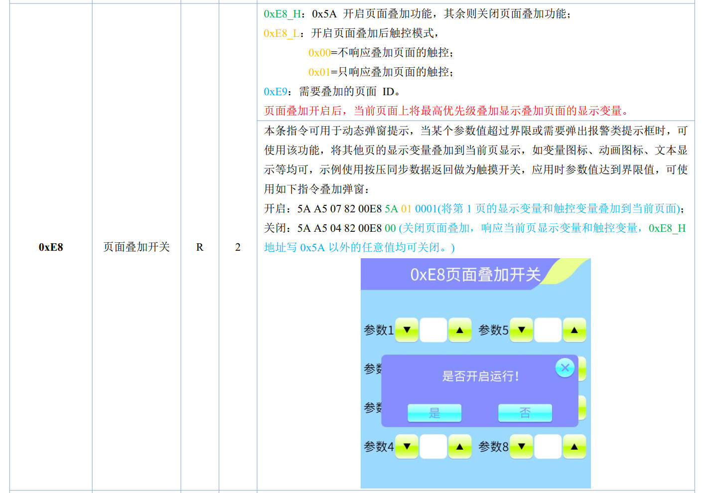This screenshot has height=493, width=707.
Task: Click the down arrow beside 参数5
Action: [522, 330]
